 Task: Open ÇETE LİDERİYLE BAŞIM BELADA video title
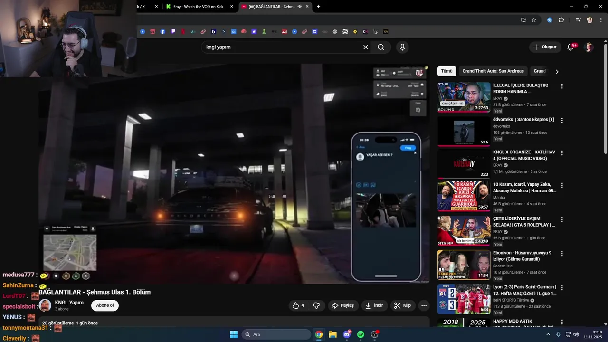tap(524, 222)
